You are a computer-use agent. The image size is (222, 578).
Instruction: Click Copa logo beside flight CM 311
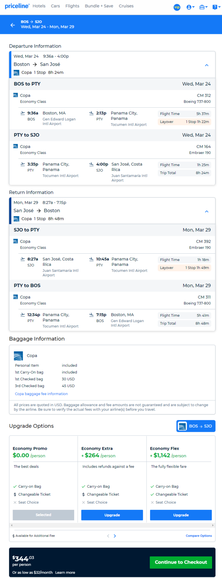pyautogui.click(x=16, y=297)
